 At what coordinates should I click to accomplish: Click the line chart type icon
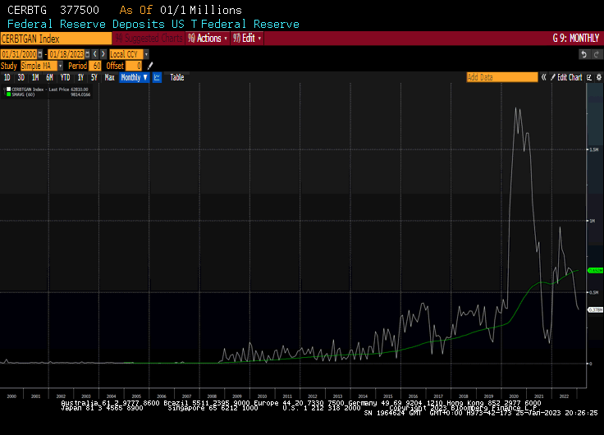(x=157, y=77)
